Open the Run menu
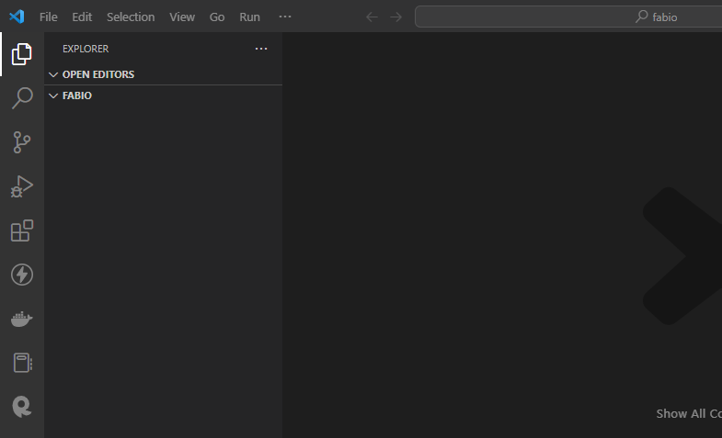The height and width of the screenshot is (438, 722). tap(249, 17)
